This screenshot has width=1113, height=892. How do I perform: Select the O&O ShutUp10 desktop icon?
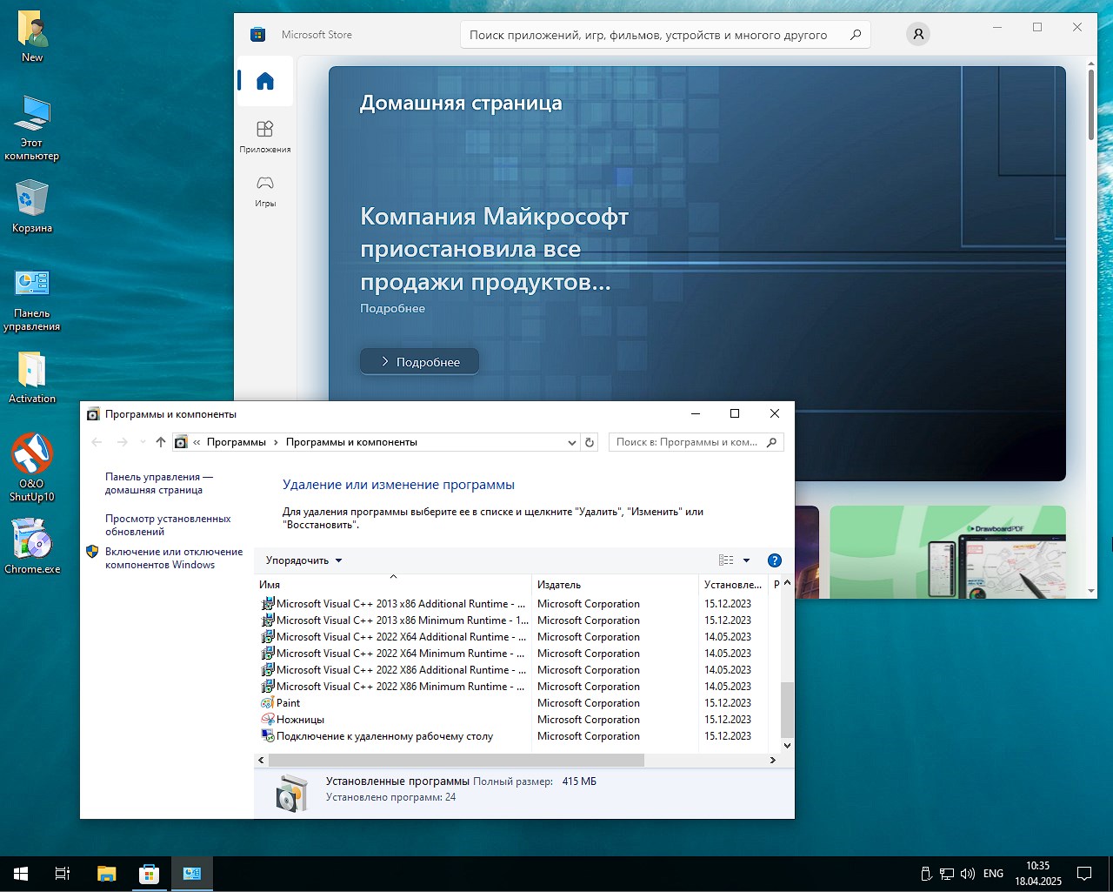(32, 467)
